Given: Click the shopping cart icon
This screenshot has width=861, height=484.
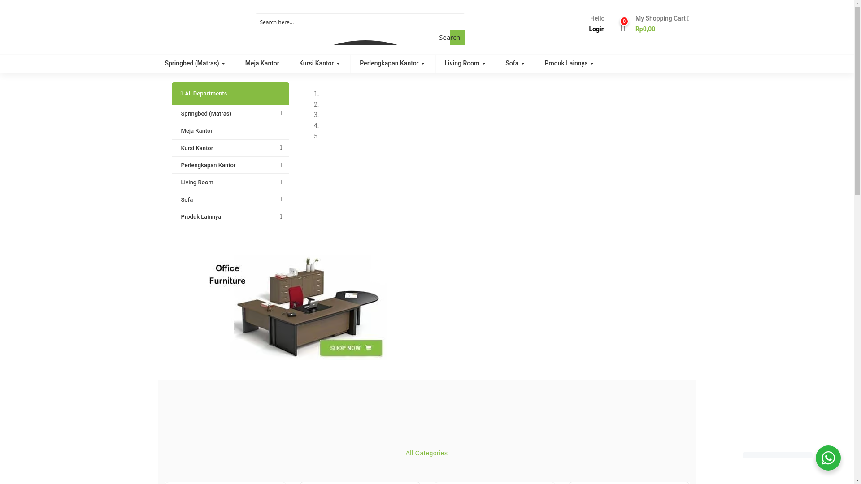Looking at the screenshot, I should coord(622,28).
